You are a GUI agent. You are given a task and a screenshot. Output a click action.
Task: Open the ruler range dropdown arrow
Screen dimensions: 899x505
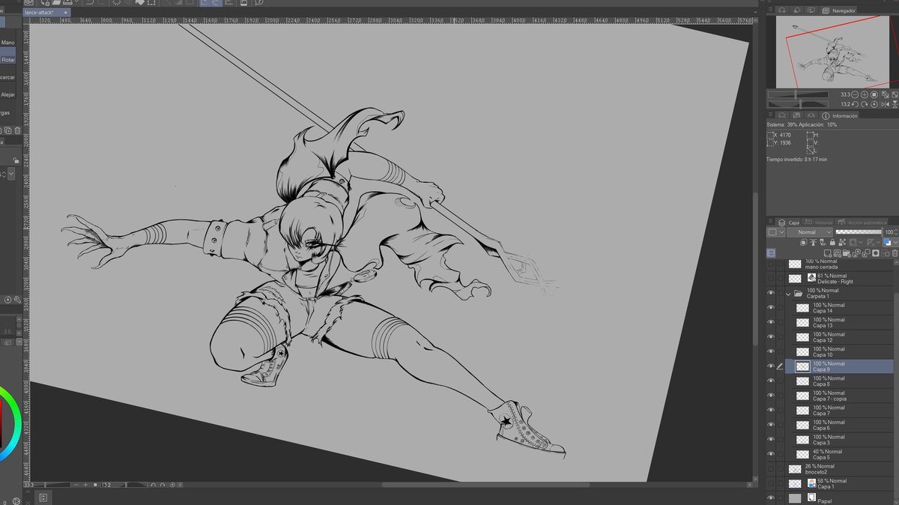click(878, 242)
